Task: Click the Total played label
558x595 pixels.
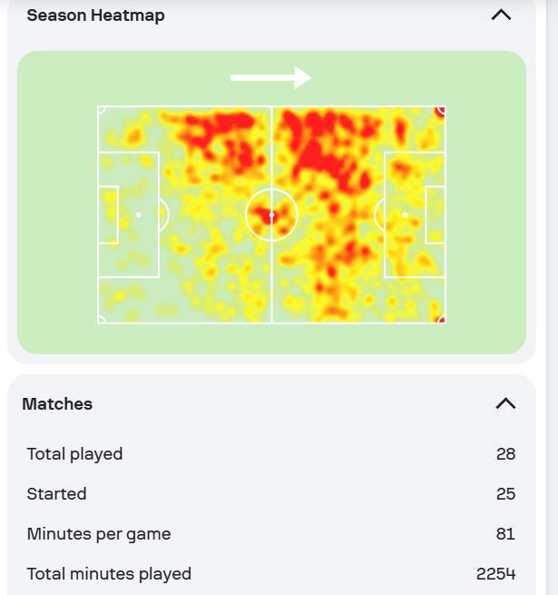Action: tap(74, 454)
